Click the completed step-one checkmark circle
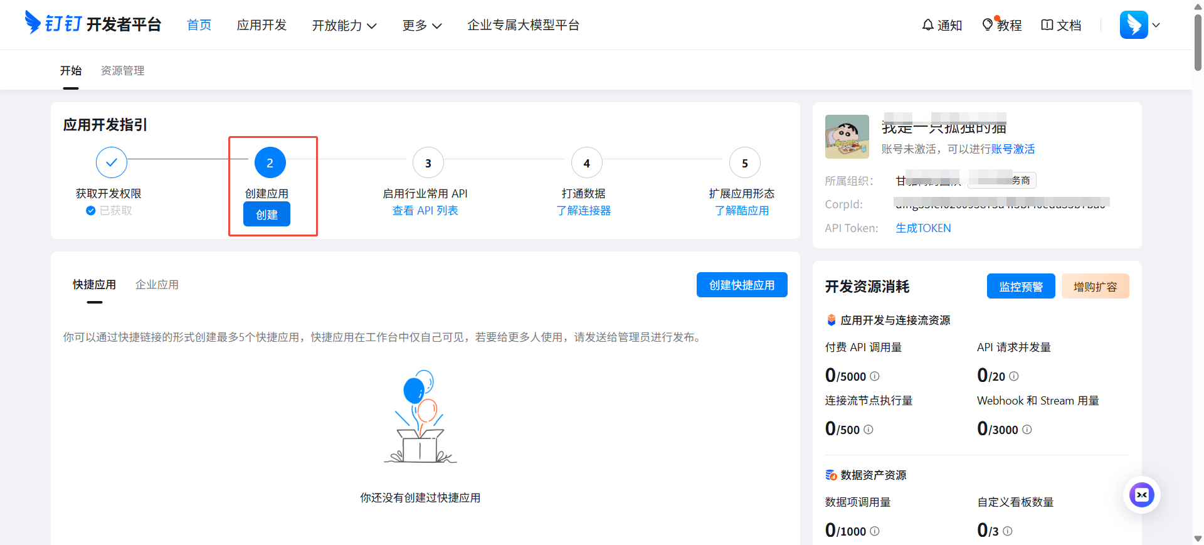This screenshot has width=1204, height=545. pyautogui.click(x=112, y=162)
